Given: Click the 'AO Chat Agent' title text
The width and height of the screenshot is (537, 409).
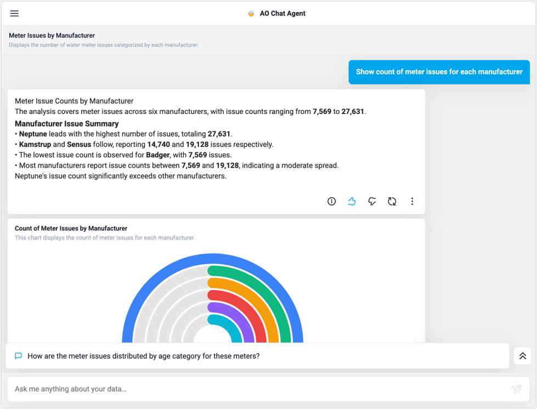Looking at the screenshot, I should pyautogui.click(x=282, y=13).
